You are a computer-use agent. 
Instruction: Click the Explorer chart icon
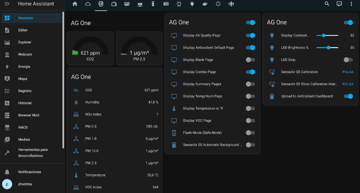[x=7, y=42]
